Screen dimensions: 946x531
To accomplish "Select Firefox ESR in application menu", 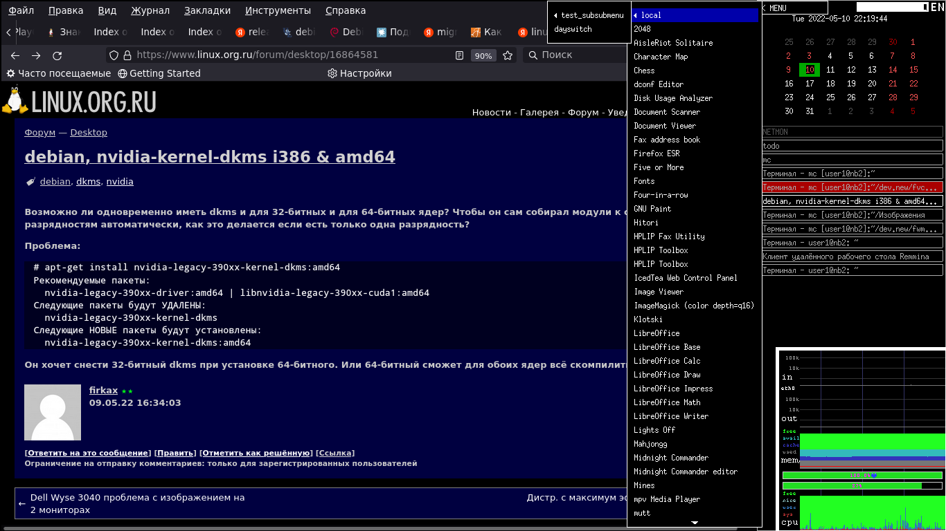I will 695,153.
